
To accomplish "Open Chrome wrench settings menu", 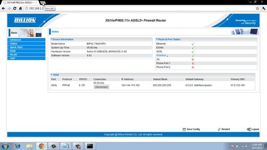I will click(x=264, y=8).
